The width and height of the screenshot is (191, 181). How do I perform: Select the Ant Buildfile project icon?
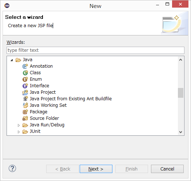tap(25, 99)
